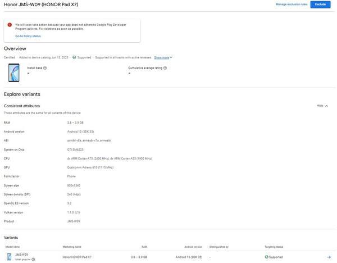This screenshot has width=337, height=263.
Task: Expand Show more in Overview
Action: pos(163,57)
